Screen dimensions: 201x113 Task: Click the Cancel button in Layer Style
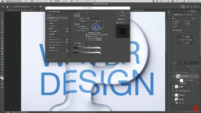point(122,16)
